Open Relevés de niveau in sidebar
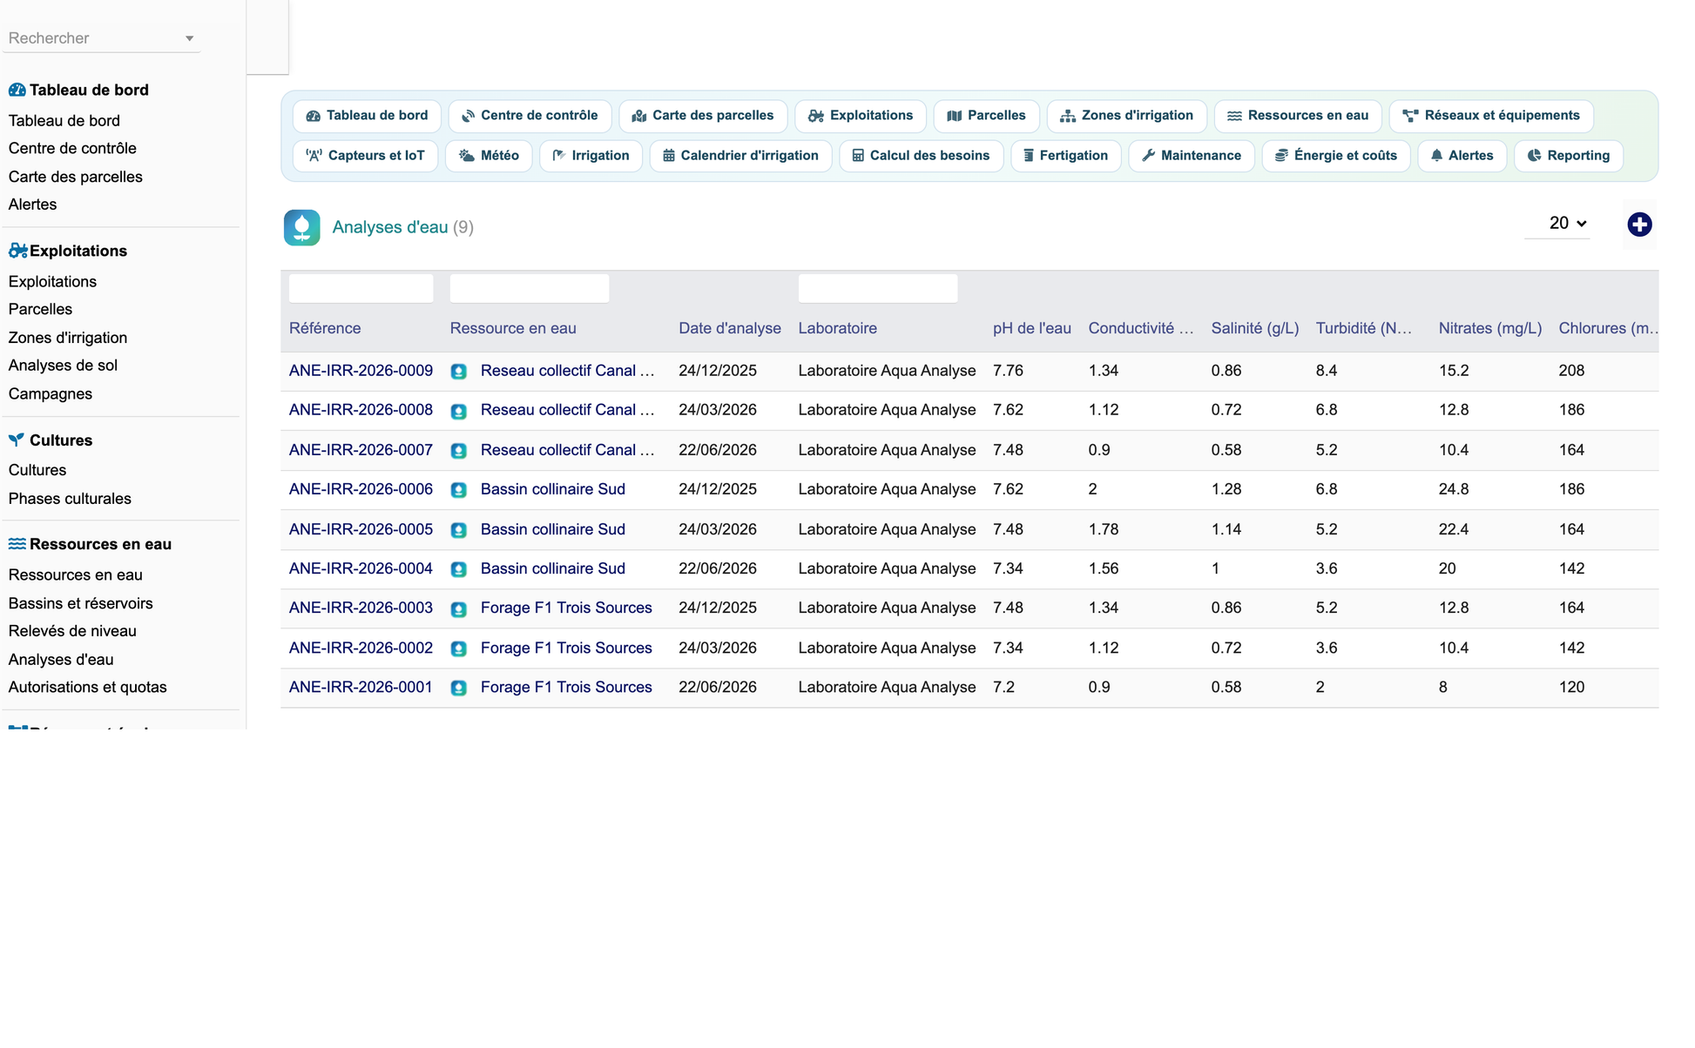 pyautogui.click(x=72, y=631)
